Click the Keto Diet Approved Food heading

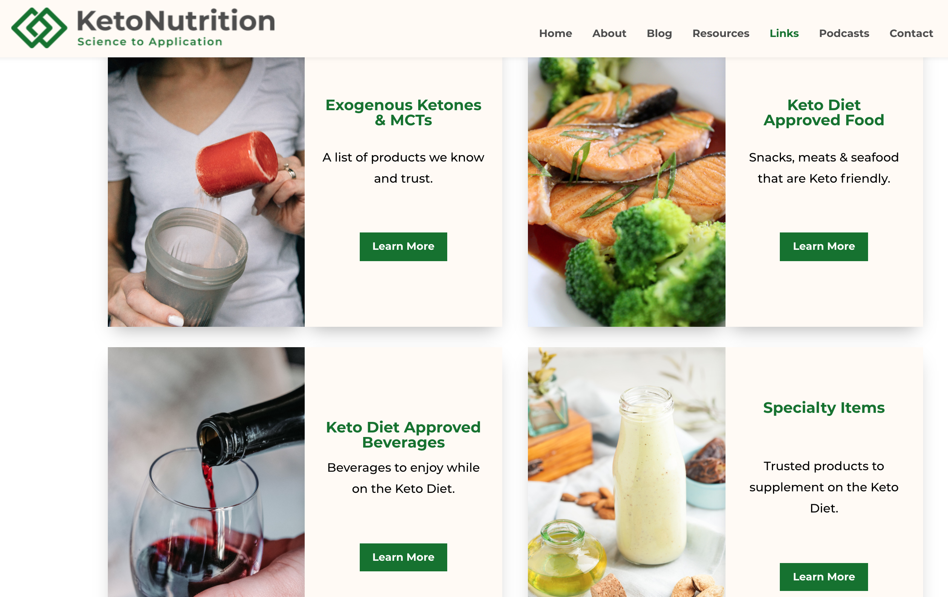[x=824, y=113]
